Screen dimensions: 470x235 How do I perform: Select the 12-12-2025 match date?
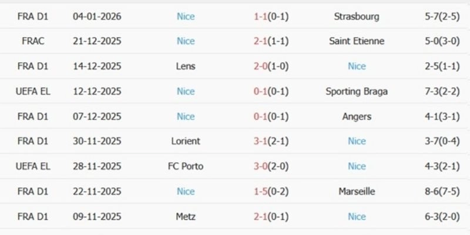coord(97,92)
